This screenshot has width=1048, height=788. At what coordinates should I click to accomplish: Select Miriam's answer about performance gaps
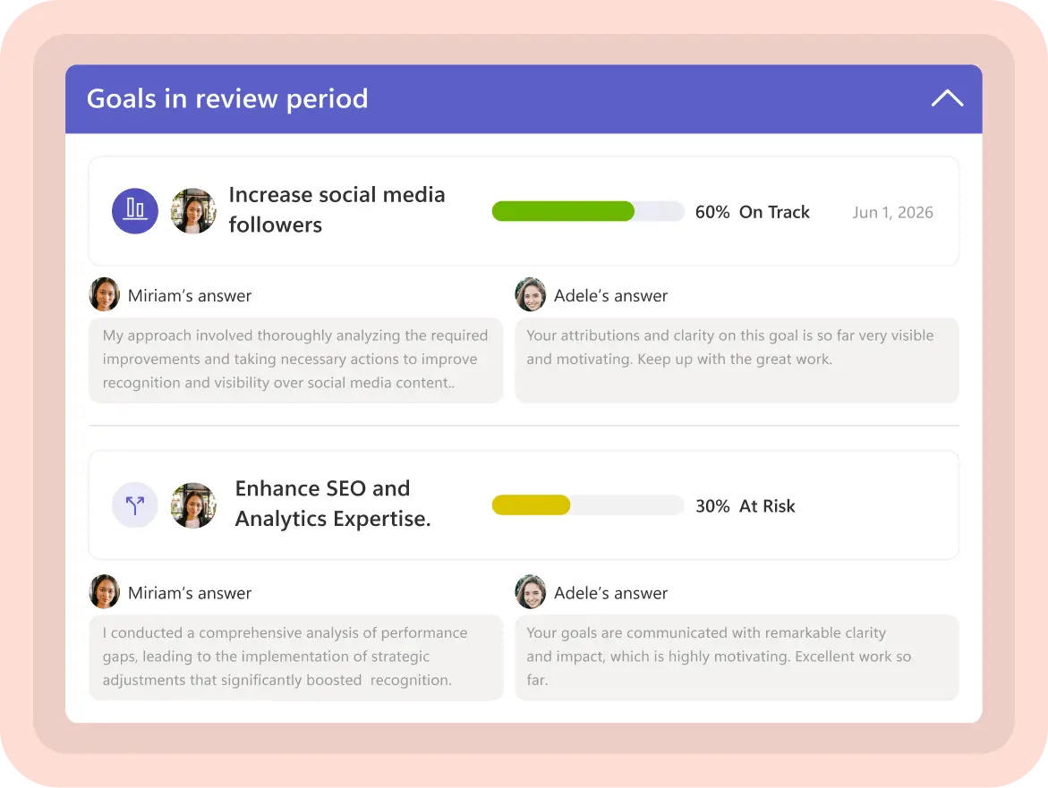click(295, 657)
